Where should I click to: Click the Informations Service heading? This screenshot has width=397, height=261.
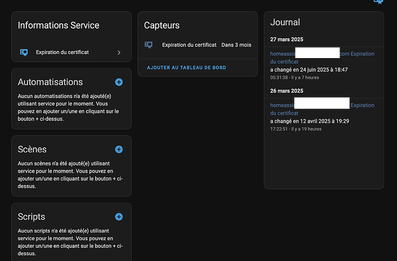(59, 25)
